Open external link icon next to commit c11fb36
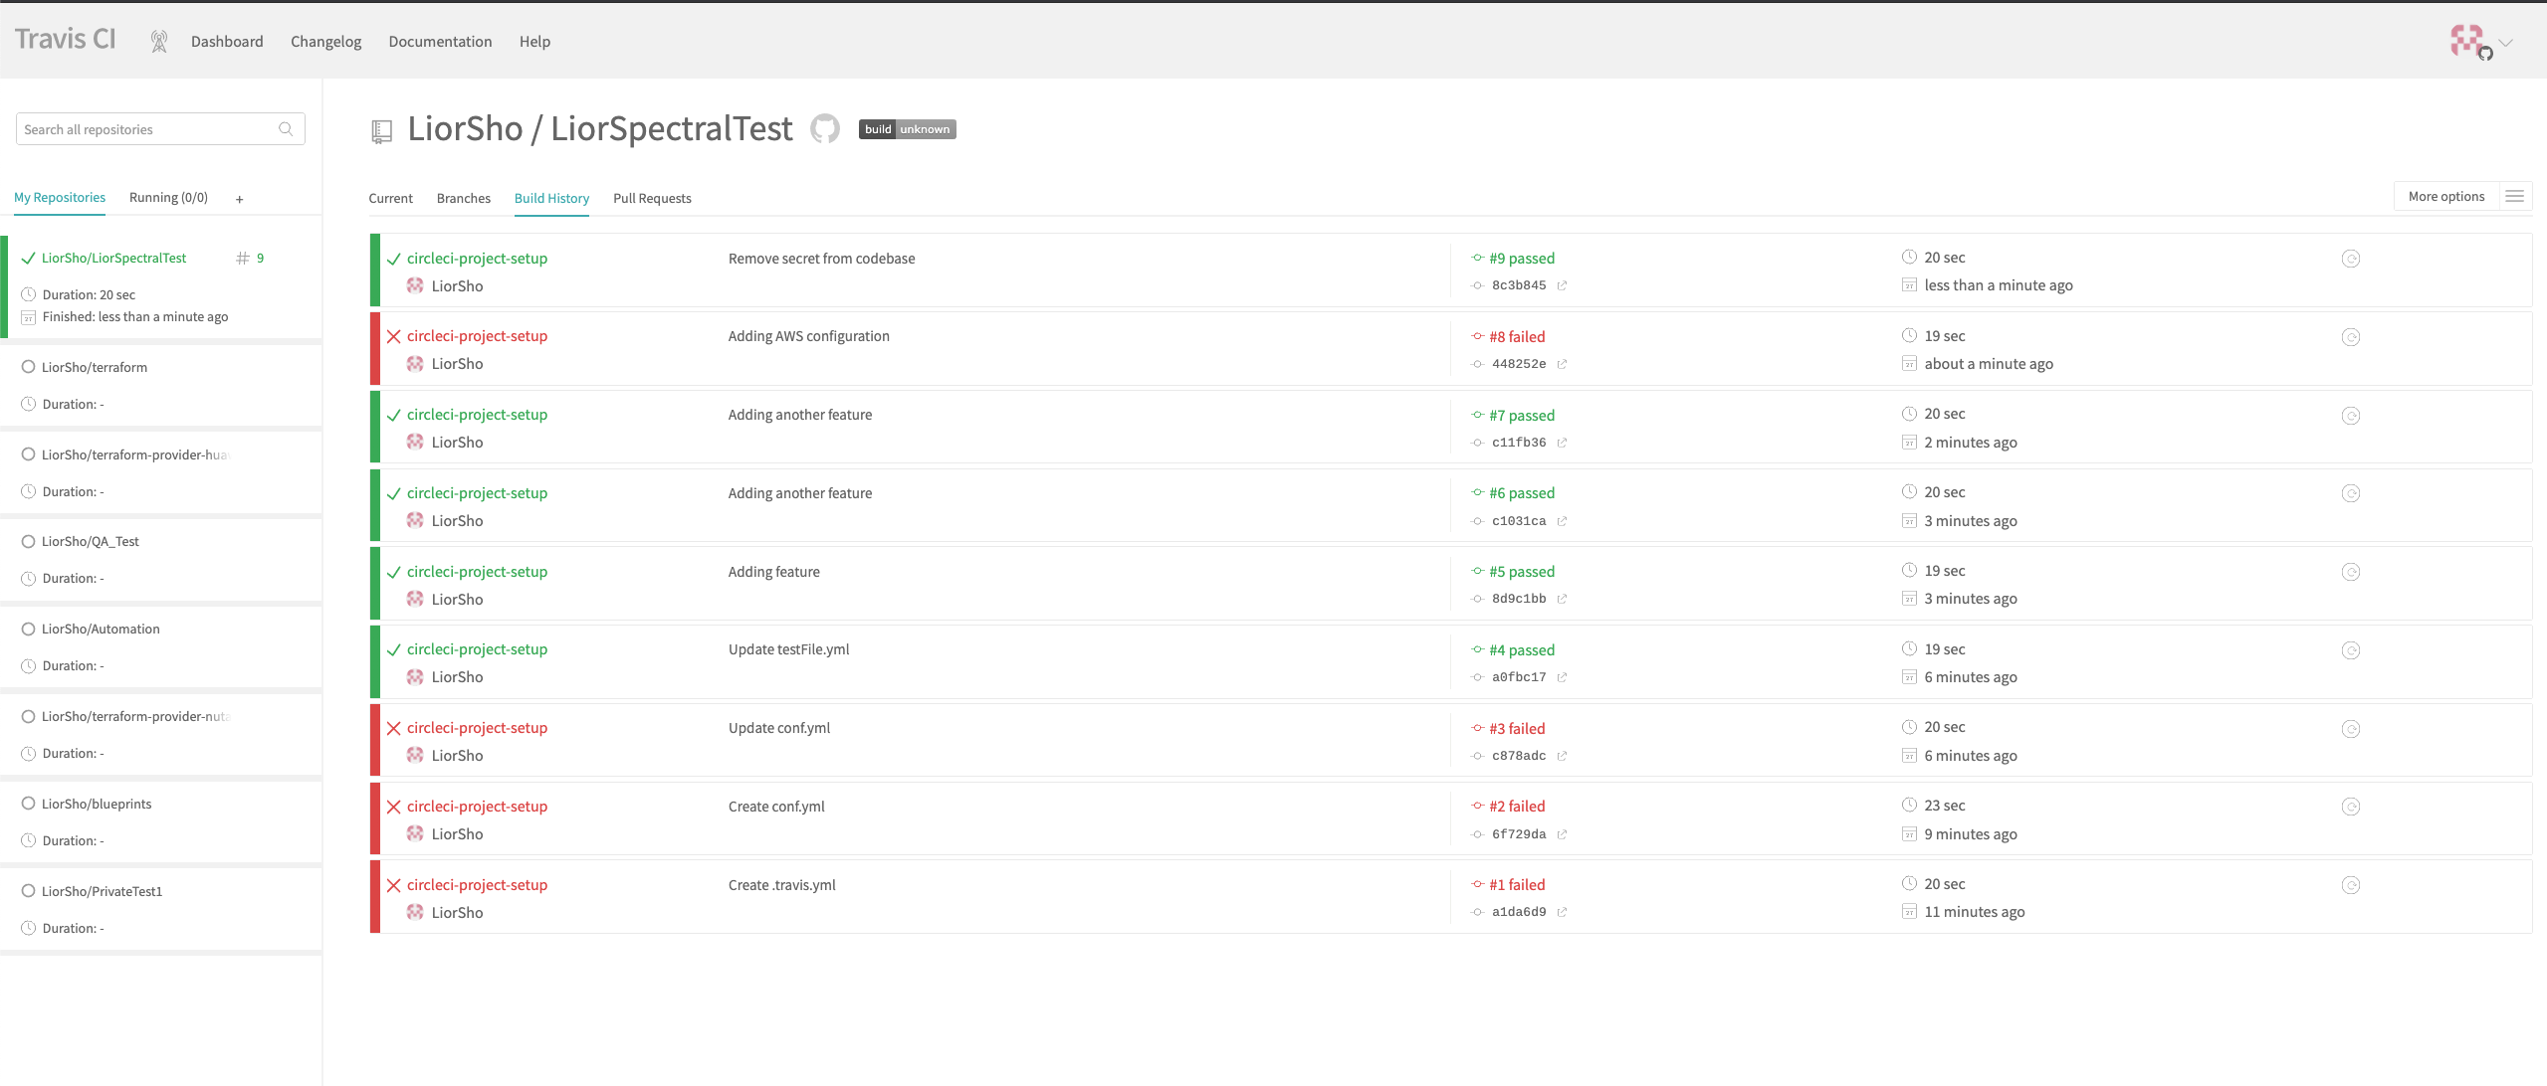This screenshot has height=1086, width=2547. 1563,443
